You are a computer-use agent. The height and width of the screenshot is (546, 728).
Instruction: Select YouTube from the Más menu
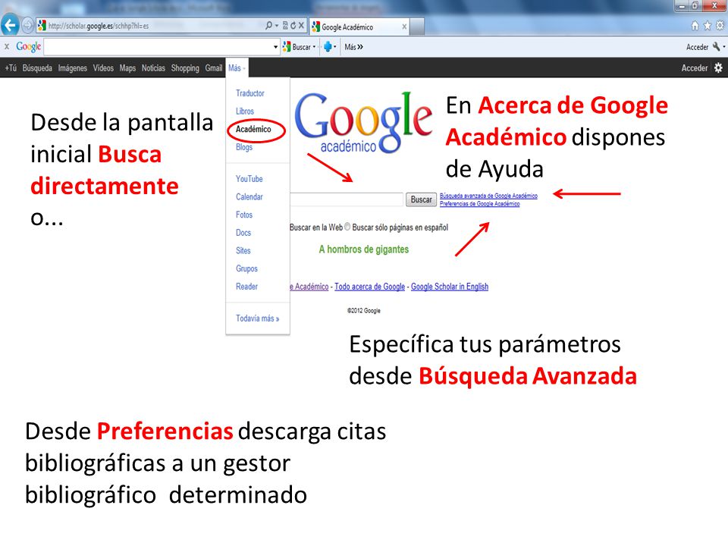click(x=249, y=179)
